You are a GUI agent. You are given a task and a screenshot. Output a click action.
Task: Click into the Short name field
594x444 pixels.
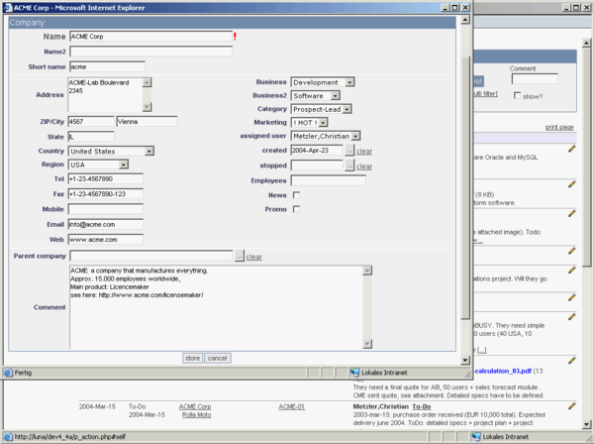(107, 66)
